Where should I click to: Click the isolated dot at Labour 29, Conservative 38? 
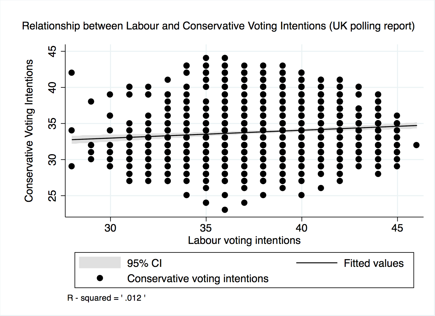[x=91, y=102]
